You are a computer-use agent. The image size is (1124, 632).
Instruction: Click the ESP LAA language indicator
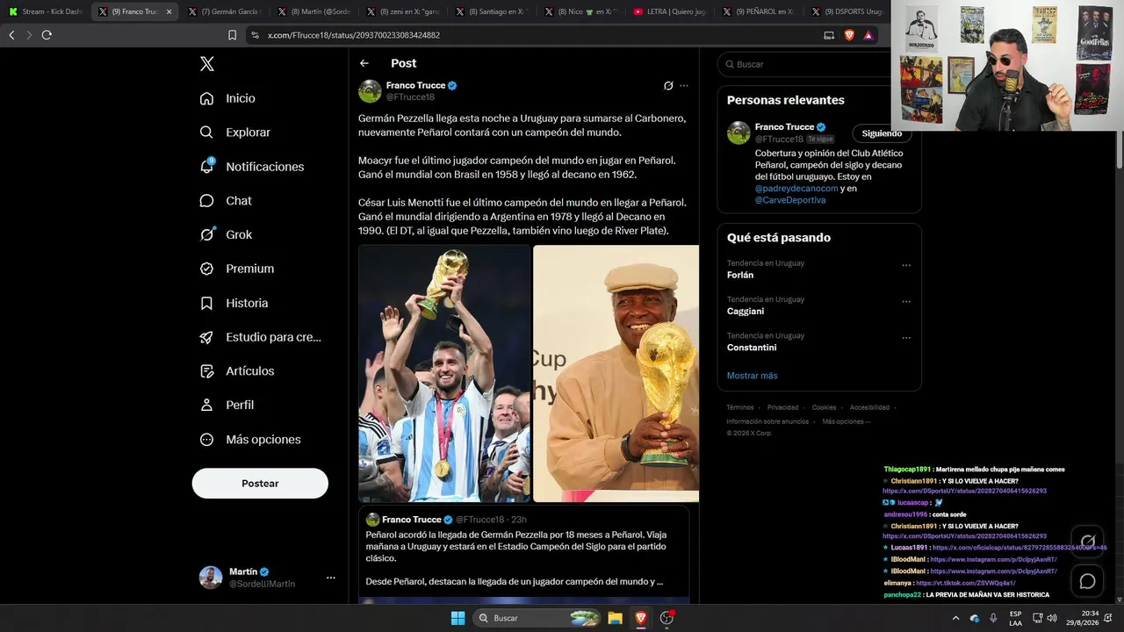pos(1015,618)
